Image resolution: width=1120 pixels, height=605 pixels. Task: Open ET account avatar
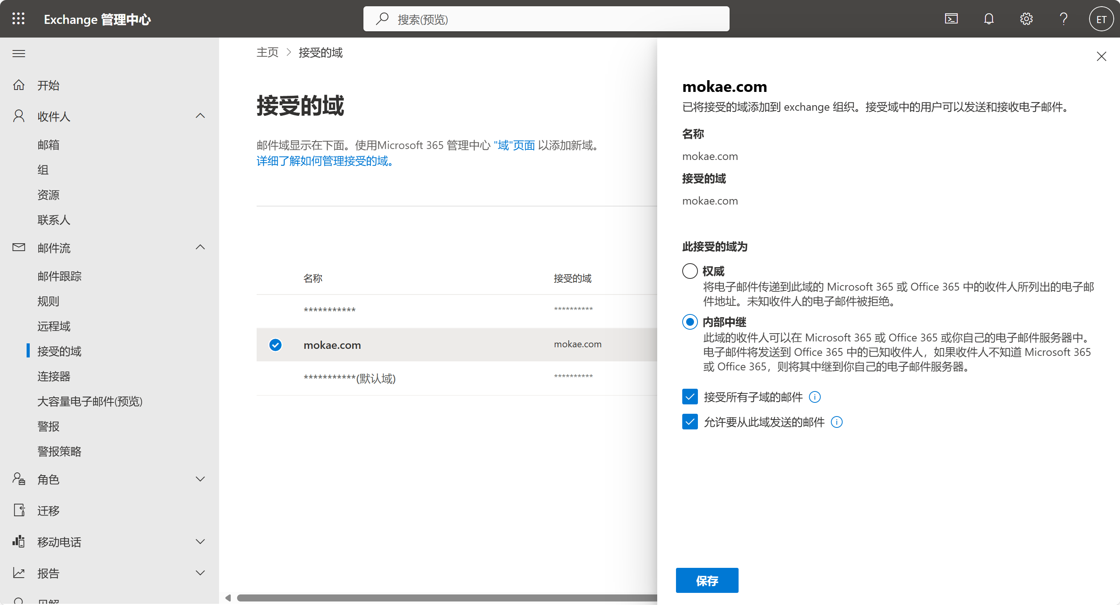tap(1100, 19)
